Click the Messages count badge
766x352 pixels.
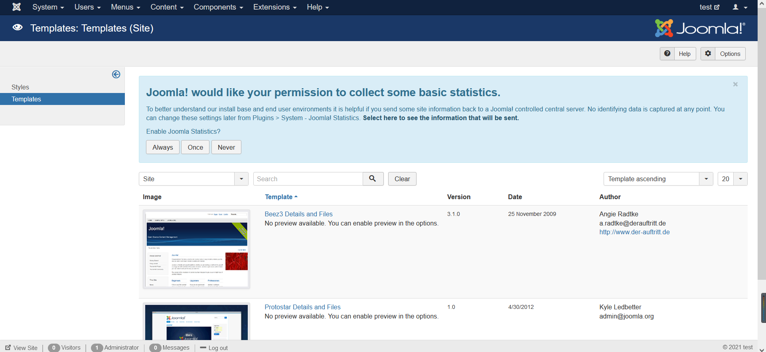tap(155, 348)
